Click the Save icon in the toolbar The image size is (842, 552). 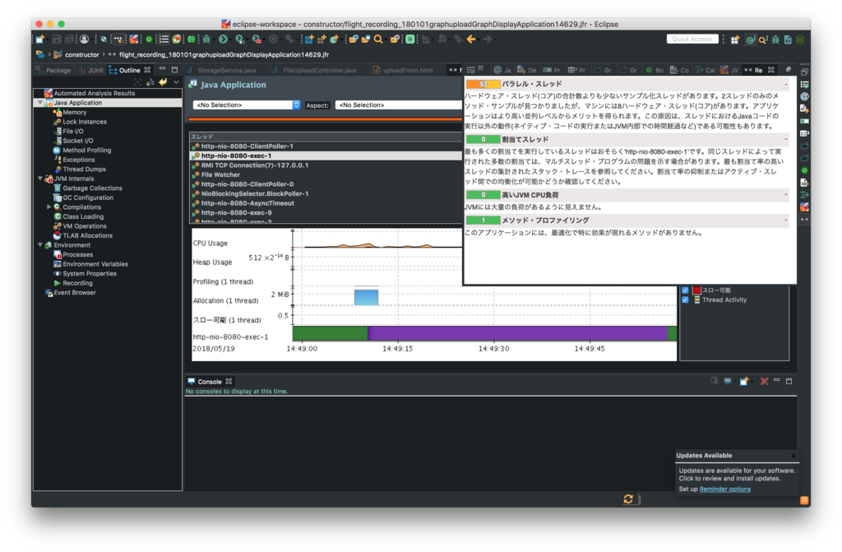tap(57, 39)
